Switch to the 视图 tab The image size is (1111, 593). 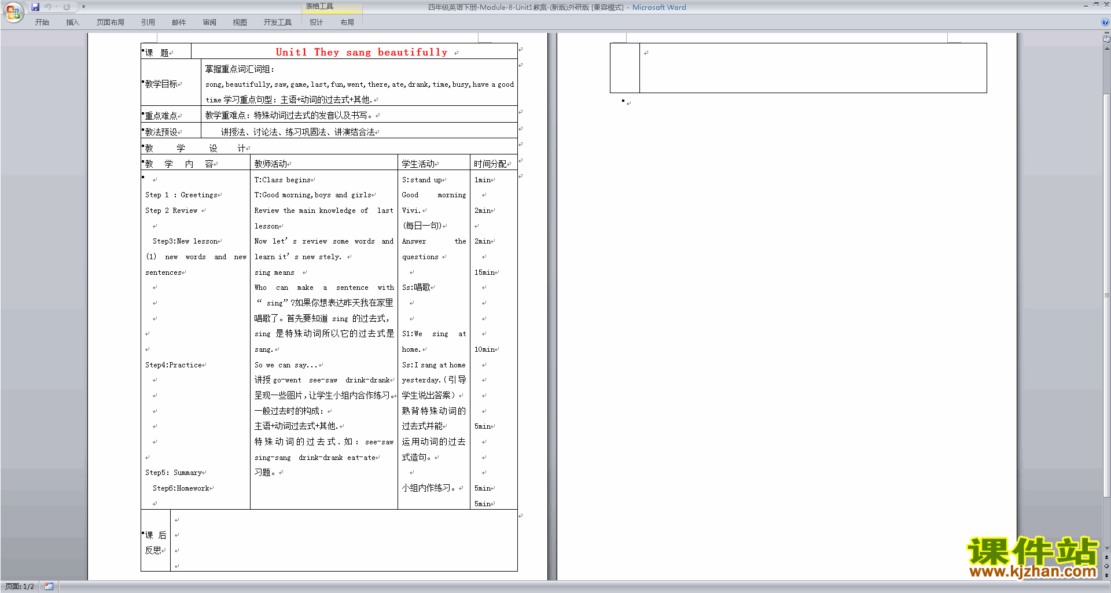click(240, 22)
